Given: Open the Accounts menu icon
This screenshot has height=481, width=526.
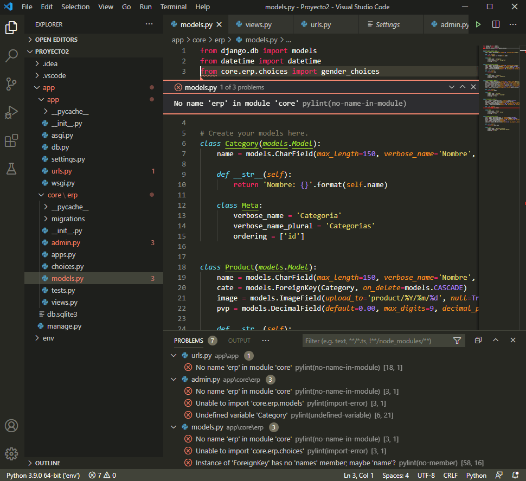Looking at the screenshot, I should tap(11, 426).
